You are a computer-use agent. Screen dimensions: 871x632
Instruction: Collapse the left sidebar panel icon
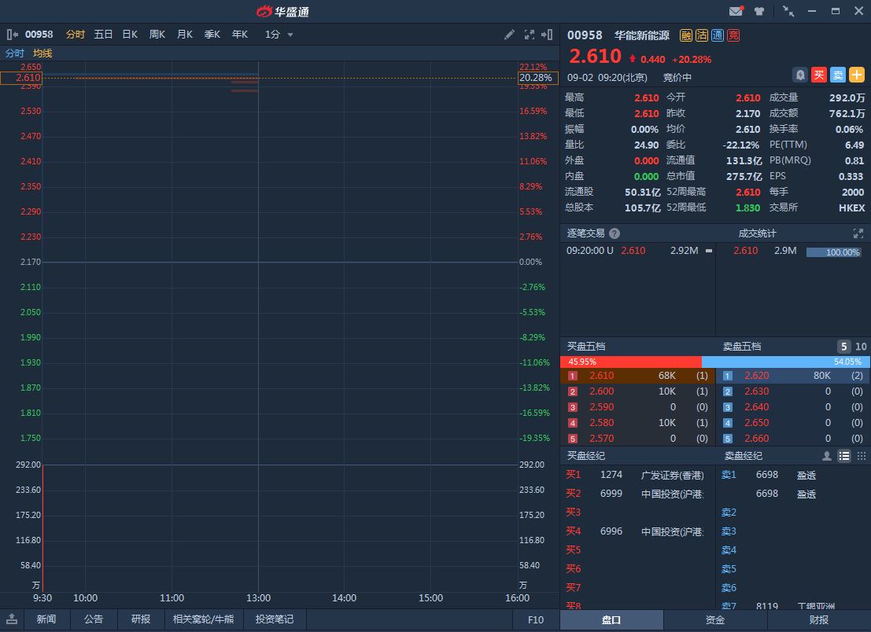13,35
